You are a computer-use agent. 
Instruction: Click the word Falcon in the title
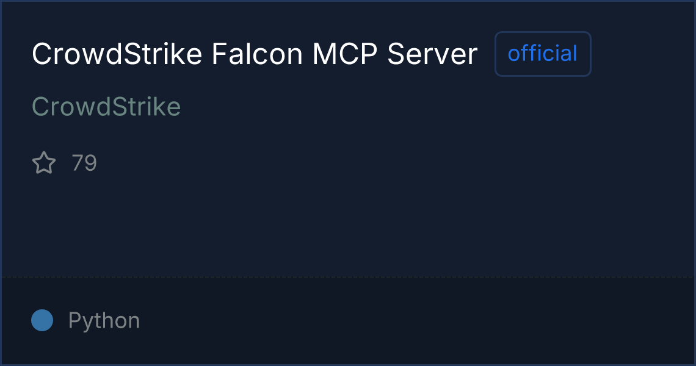coord(257,54)
